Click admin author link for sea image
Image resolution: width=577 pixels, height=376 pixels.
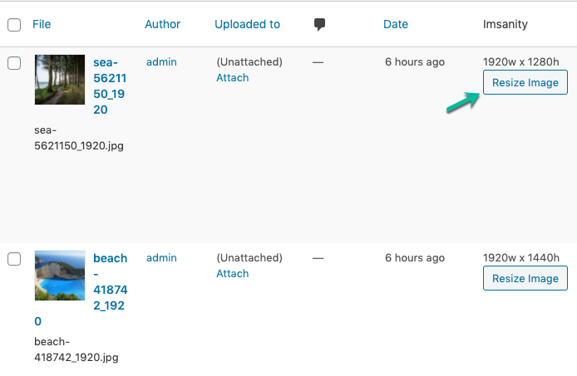point(161,61)
